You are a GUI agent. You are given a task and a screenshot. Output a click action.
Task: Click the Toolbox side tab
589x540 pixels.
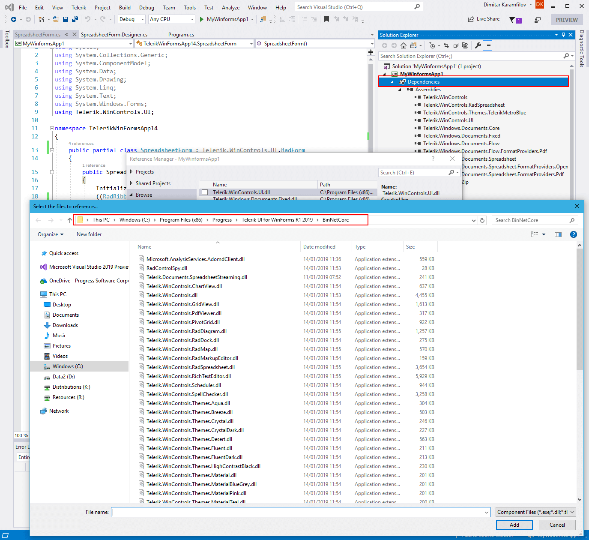pyautogui.click(x=7, y=39)
